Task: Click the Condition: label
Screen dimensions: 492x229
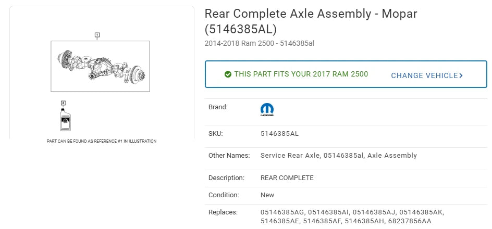Action: tap(224, 195)
